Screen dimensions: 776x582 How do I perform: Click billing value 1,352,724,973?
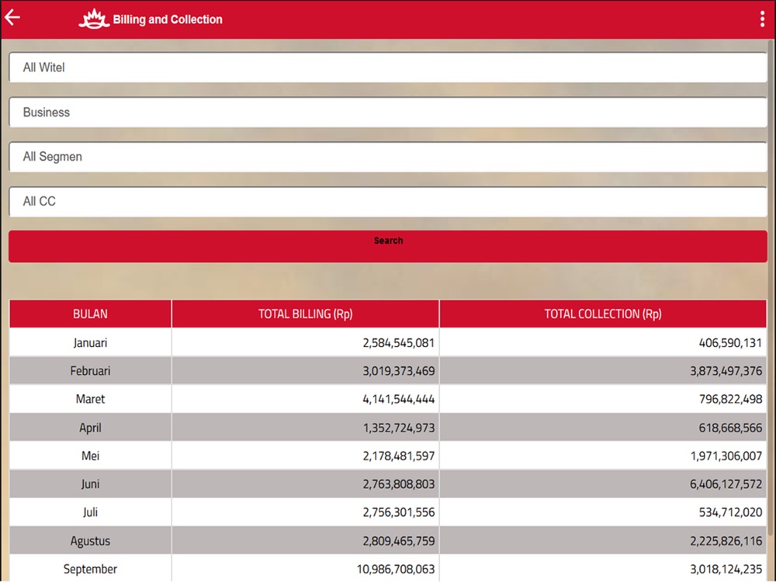[x=398, y=428]
